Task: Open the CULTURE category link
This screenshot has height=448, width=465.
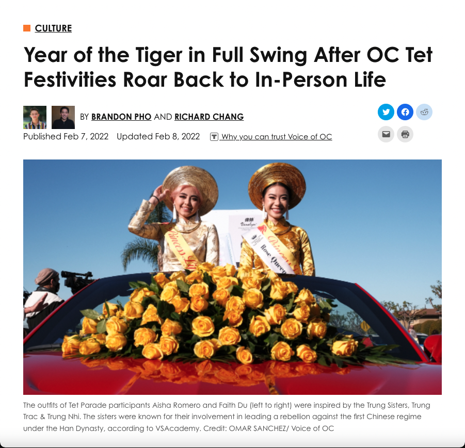Action: [53, 28]
